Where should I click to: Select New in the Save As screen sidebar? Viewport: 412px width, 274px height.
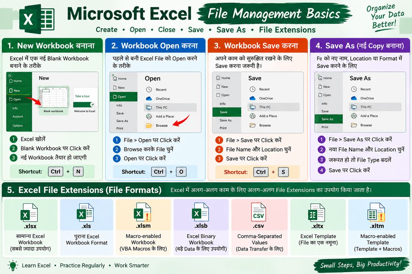point(324,87)
